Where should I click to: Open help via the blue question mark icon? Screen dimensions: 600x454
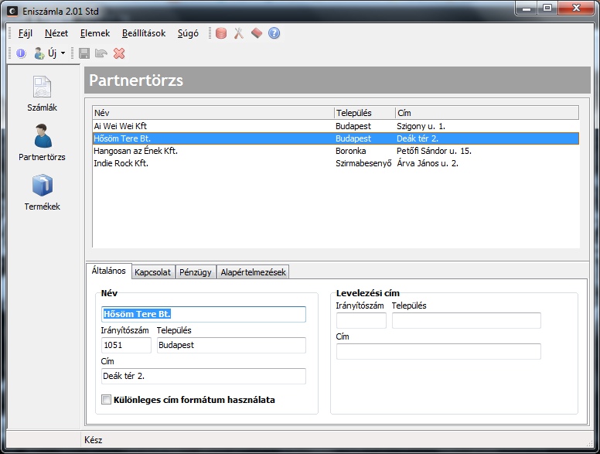point(274,33)
